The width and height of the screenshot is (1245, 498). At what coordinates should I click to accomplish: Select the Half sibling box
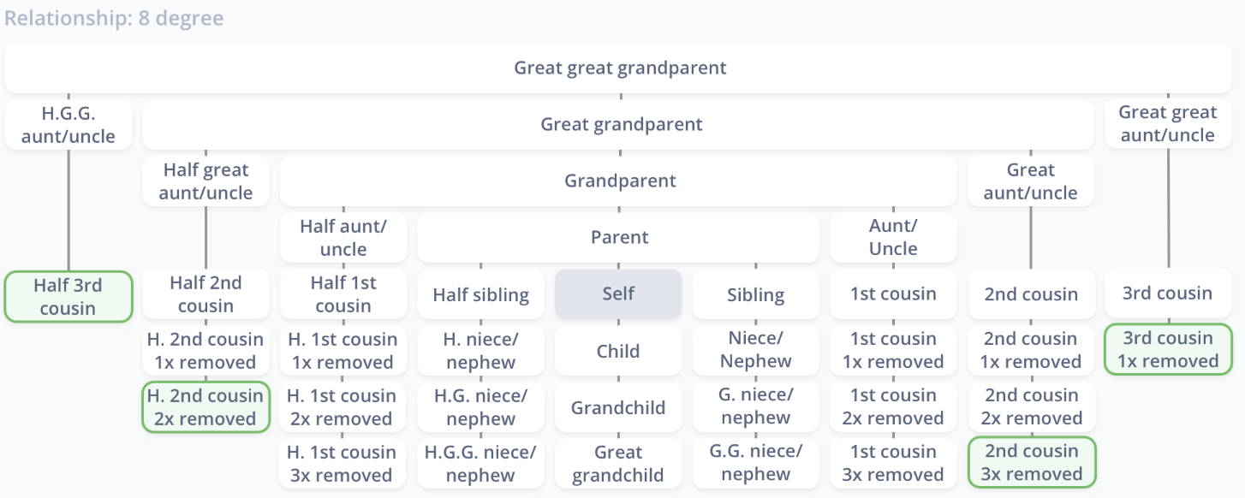click(x=481, y=295)
